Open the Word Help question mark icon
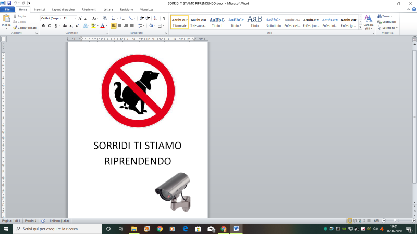The height and width of the screenshot is (234, 417). pyautogui.click(x=413, y=9)
